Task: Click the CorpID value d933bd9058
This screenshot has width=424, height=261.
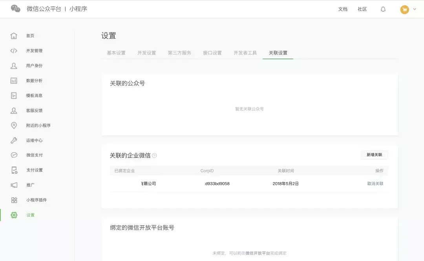Action: pos(217,184)
